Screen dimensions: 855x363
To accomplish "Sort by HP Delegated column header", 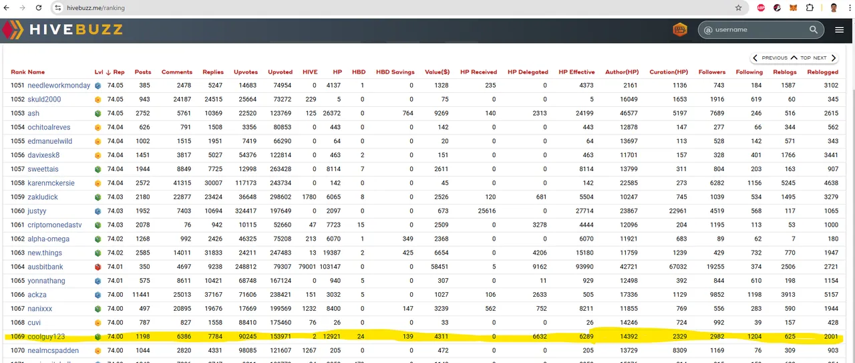I will tap(528, 72).
